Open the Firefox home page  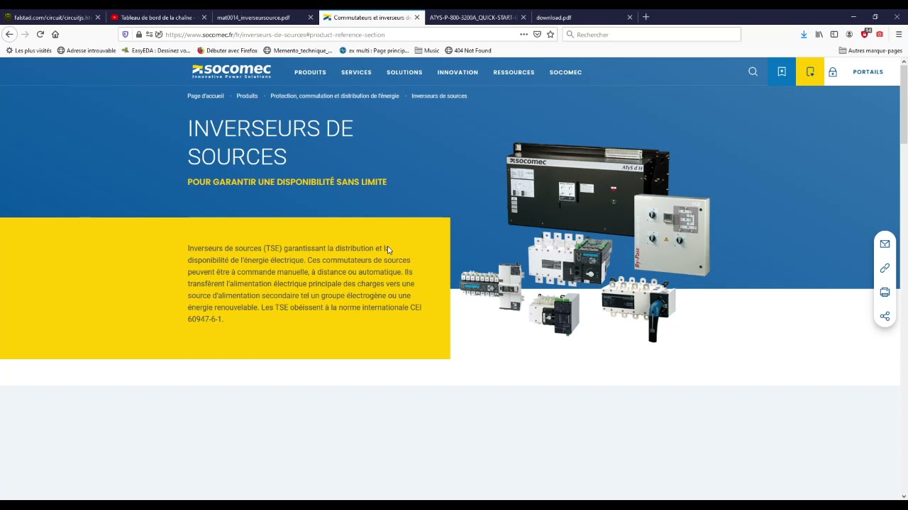tap(55, 34)
